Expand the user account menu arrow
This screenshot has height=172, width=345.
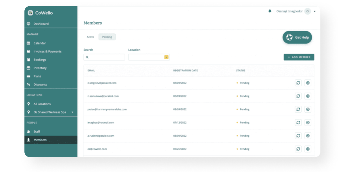315,11
